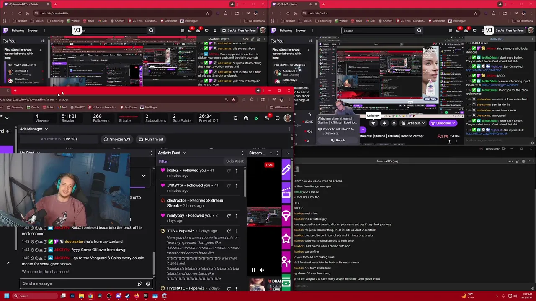Open the Gift a Sub dropdown

[x=414, y=123]
